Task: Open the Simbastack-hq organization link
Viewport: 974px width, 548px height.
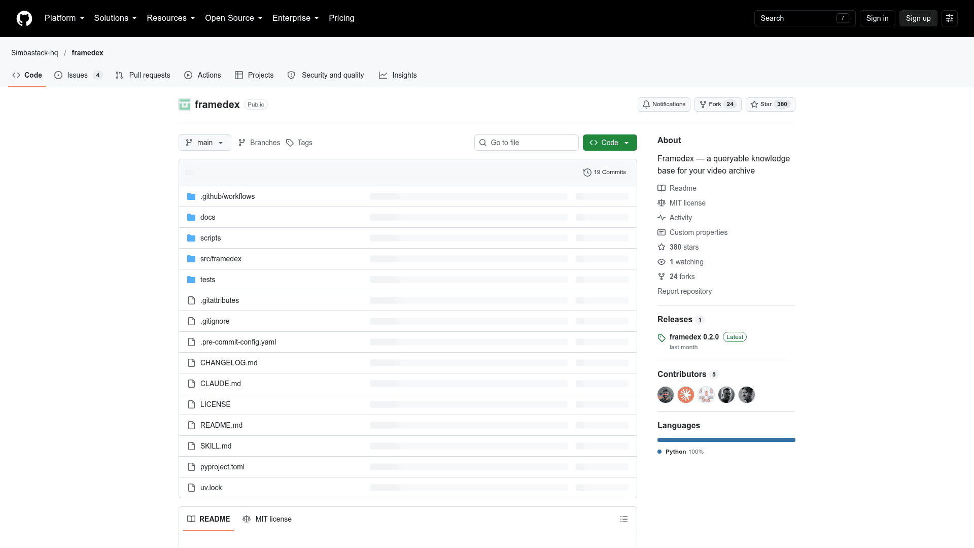Action: coord(34,53)
